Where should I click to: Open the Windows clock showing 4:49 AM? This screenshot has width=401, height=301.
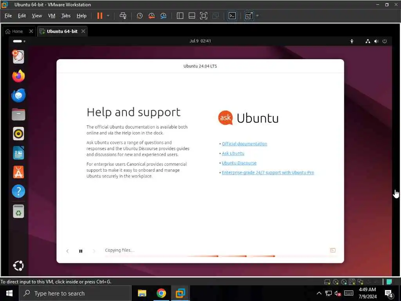(x=367, y=293)
